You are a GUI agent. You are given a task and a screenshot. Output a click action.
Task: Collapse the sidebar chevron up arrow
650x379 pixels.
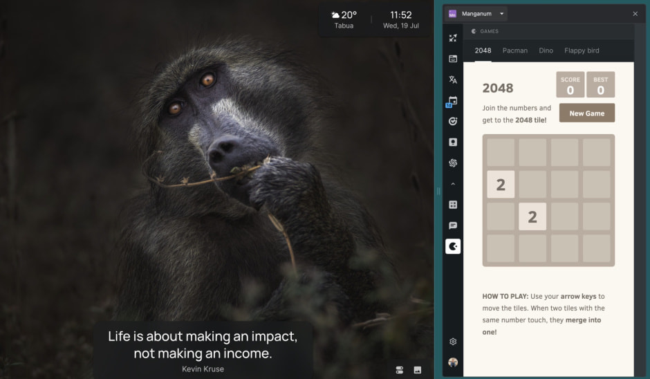click(453, 184)
